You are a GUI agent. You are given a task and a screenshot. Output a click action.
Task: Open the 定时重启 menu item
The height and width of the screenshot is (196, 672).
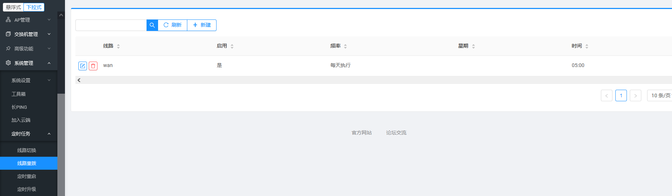[27, 176]
